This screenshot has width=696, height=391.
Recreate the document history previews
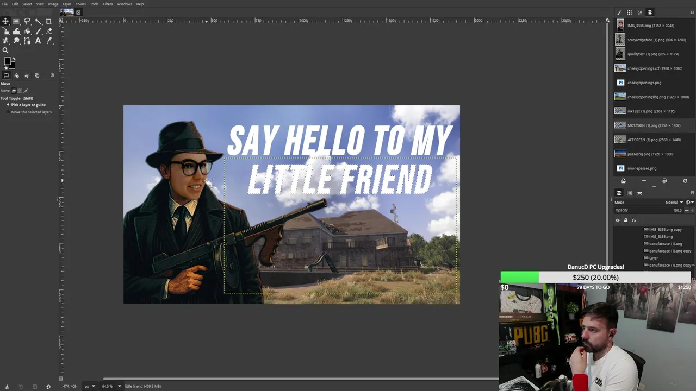(685, 181)
